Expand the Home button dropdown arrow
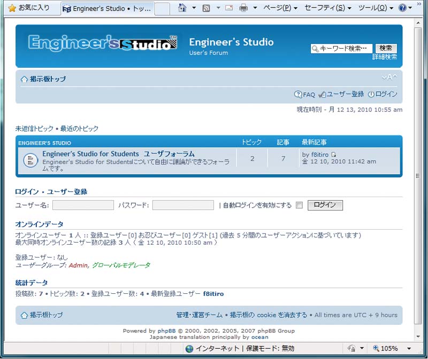This screenshot has width=428, height=359. 194,8
